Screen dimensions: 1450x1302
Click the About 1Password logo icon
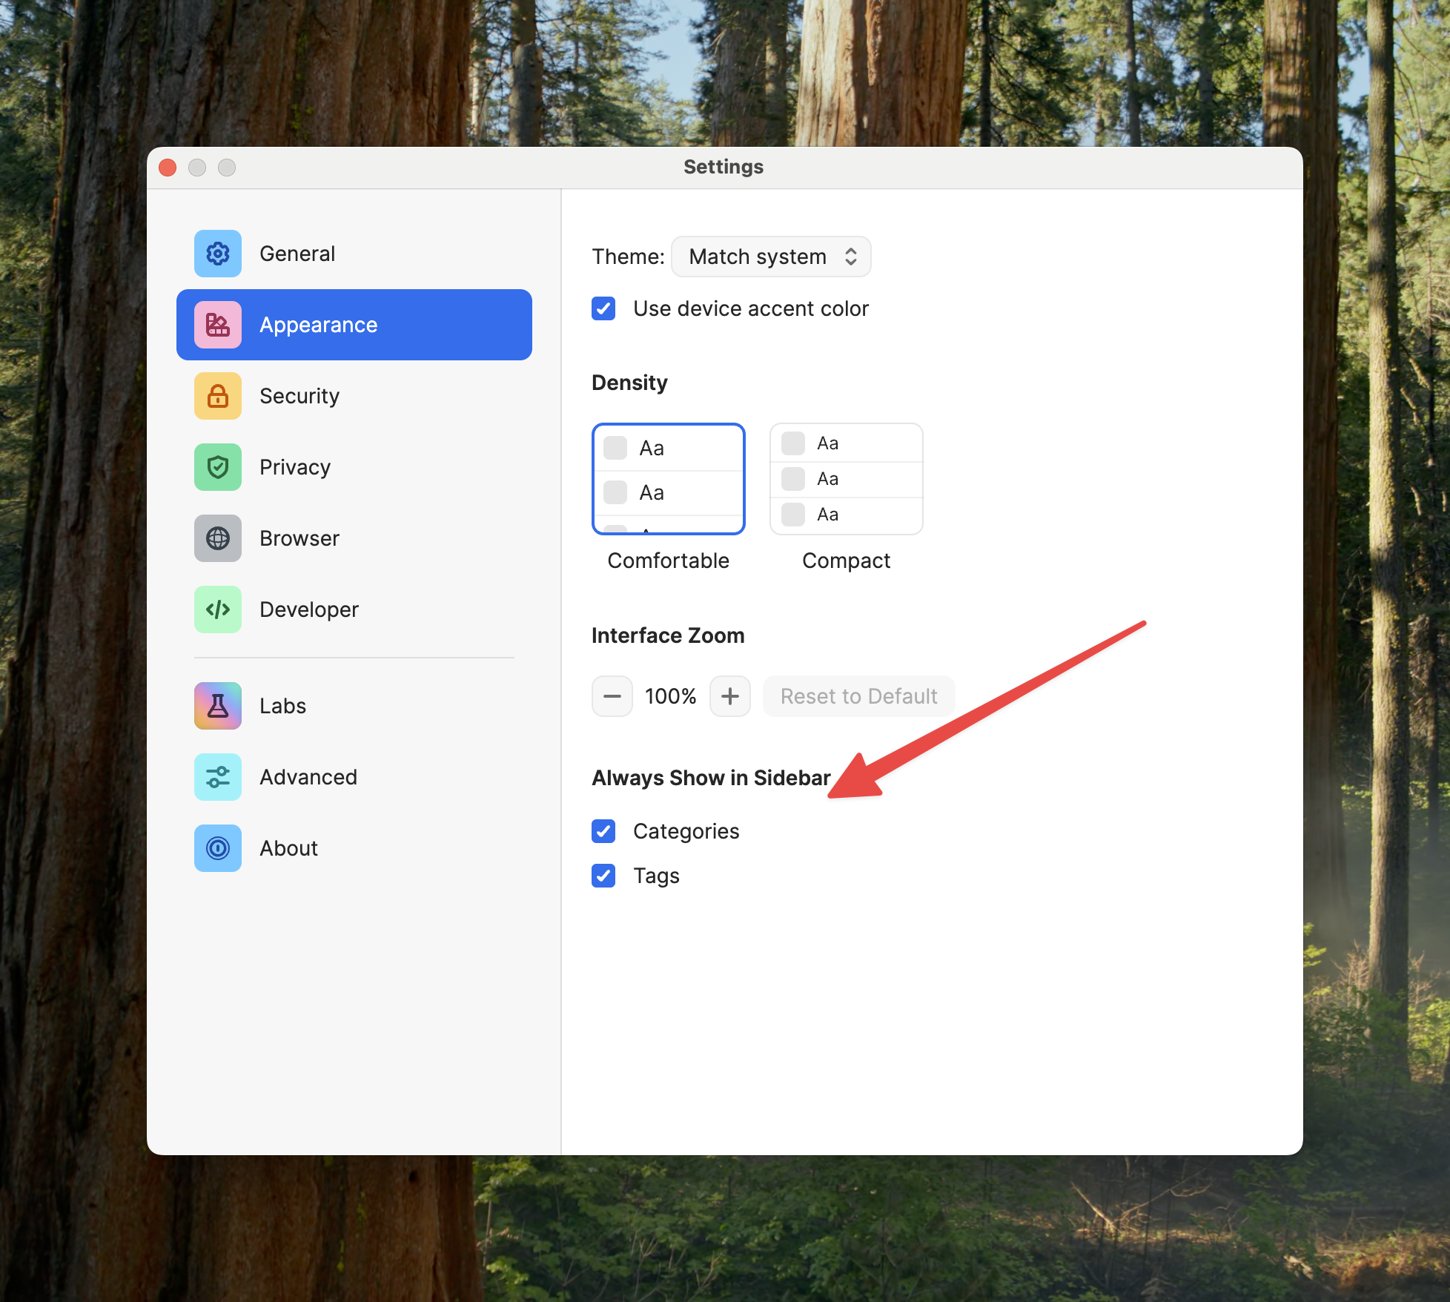[217, 848]
